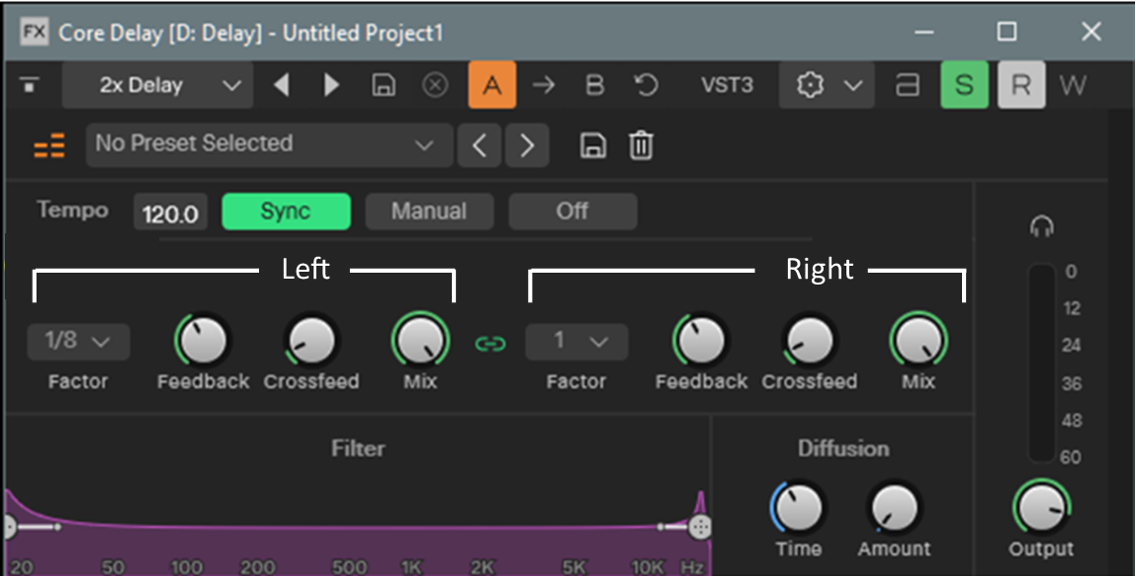Go to previous preset with left triangle
This screenshot has width=1136, height=577.
pyautogui.click(x=282, y=86)
